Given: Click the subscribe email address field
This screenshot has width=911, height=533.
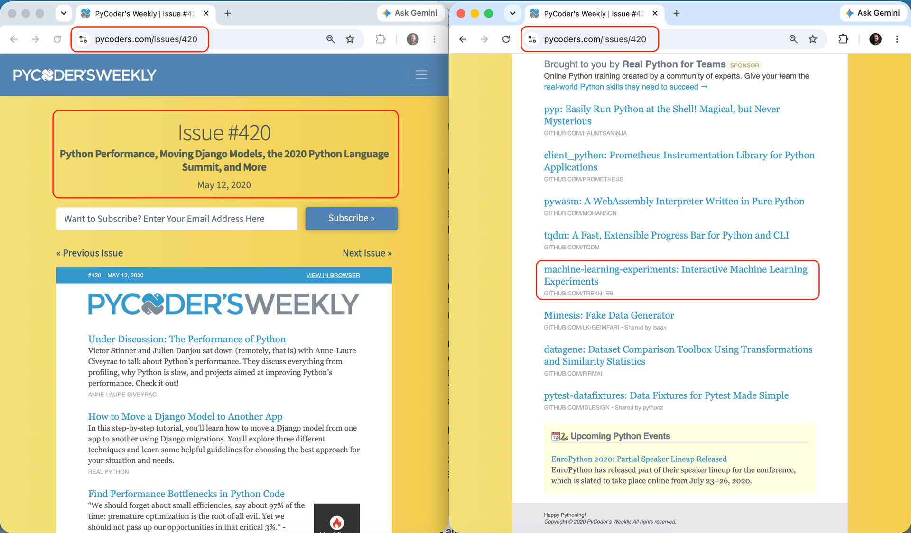Looking at the screenshot, I should [177, 219].
